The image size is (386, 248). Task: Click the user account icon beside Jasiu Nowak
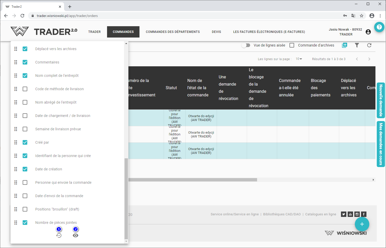pos(368,32)
